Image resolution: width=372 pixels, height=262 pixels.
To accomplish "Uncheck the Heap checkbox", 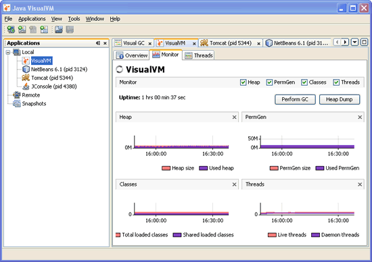I will [x=243, y=82].
